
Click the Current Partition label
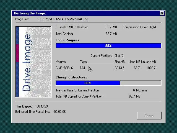click(101, 56)
